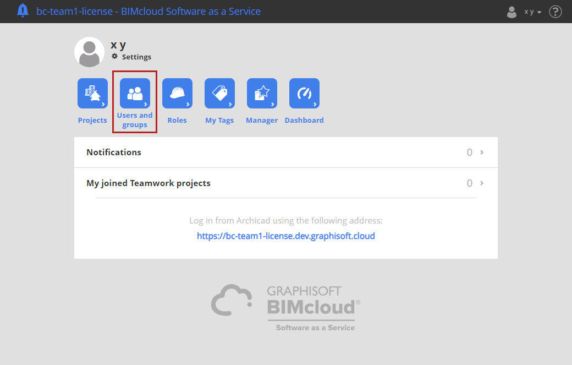The image size is (572, 365).
Task: Click the Teamwork projects count 0
Action: [x=470, y=183]
